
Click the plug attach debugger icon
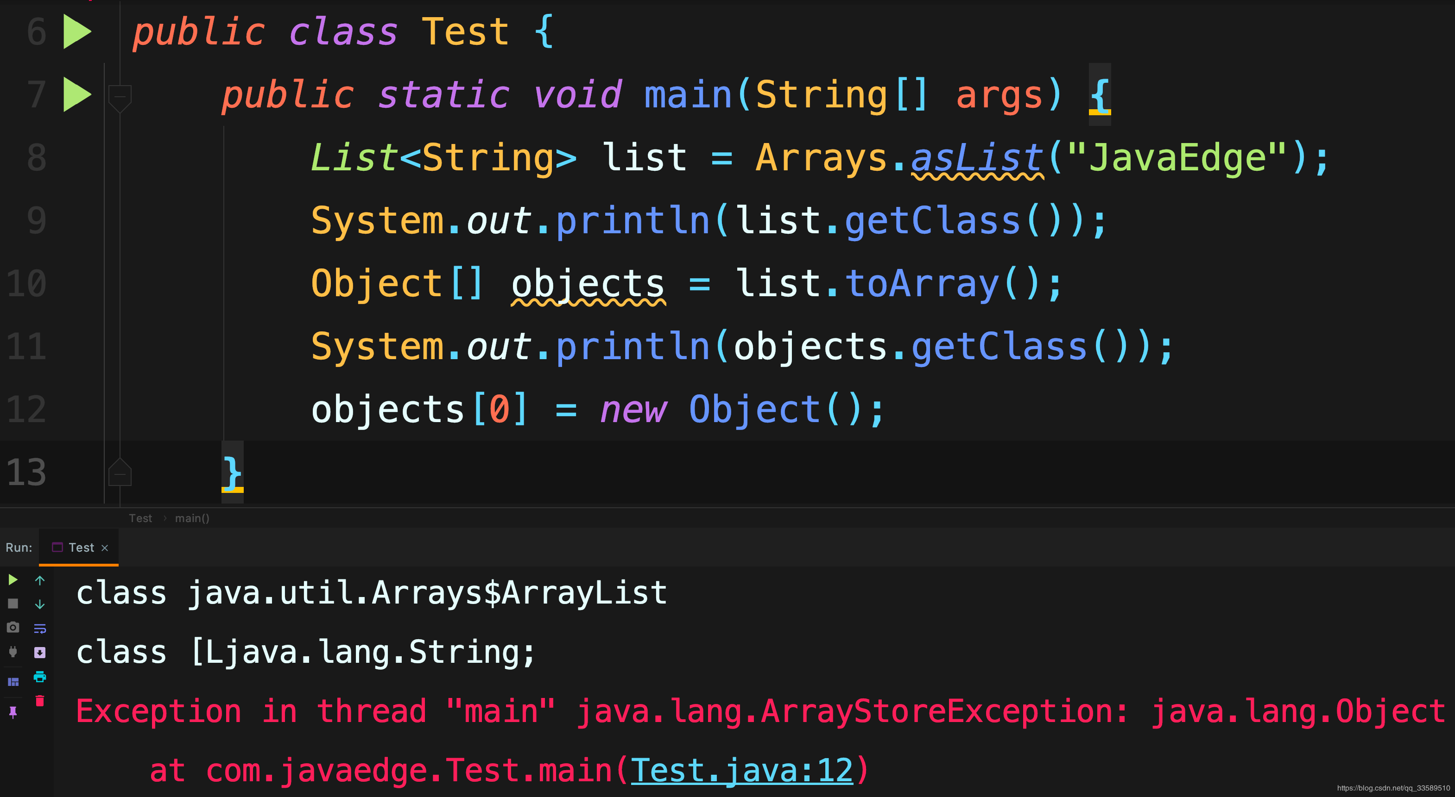point(13,652)
